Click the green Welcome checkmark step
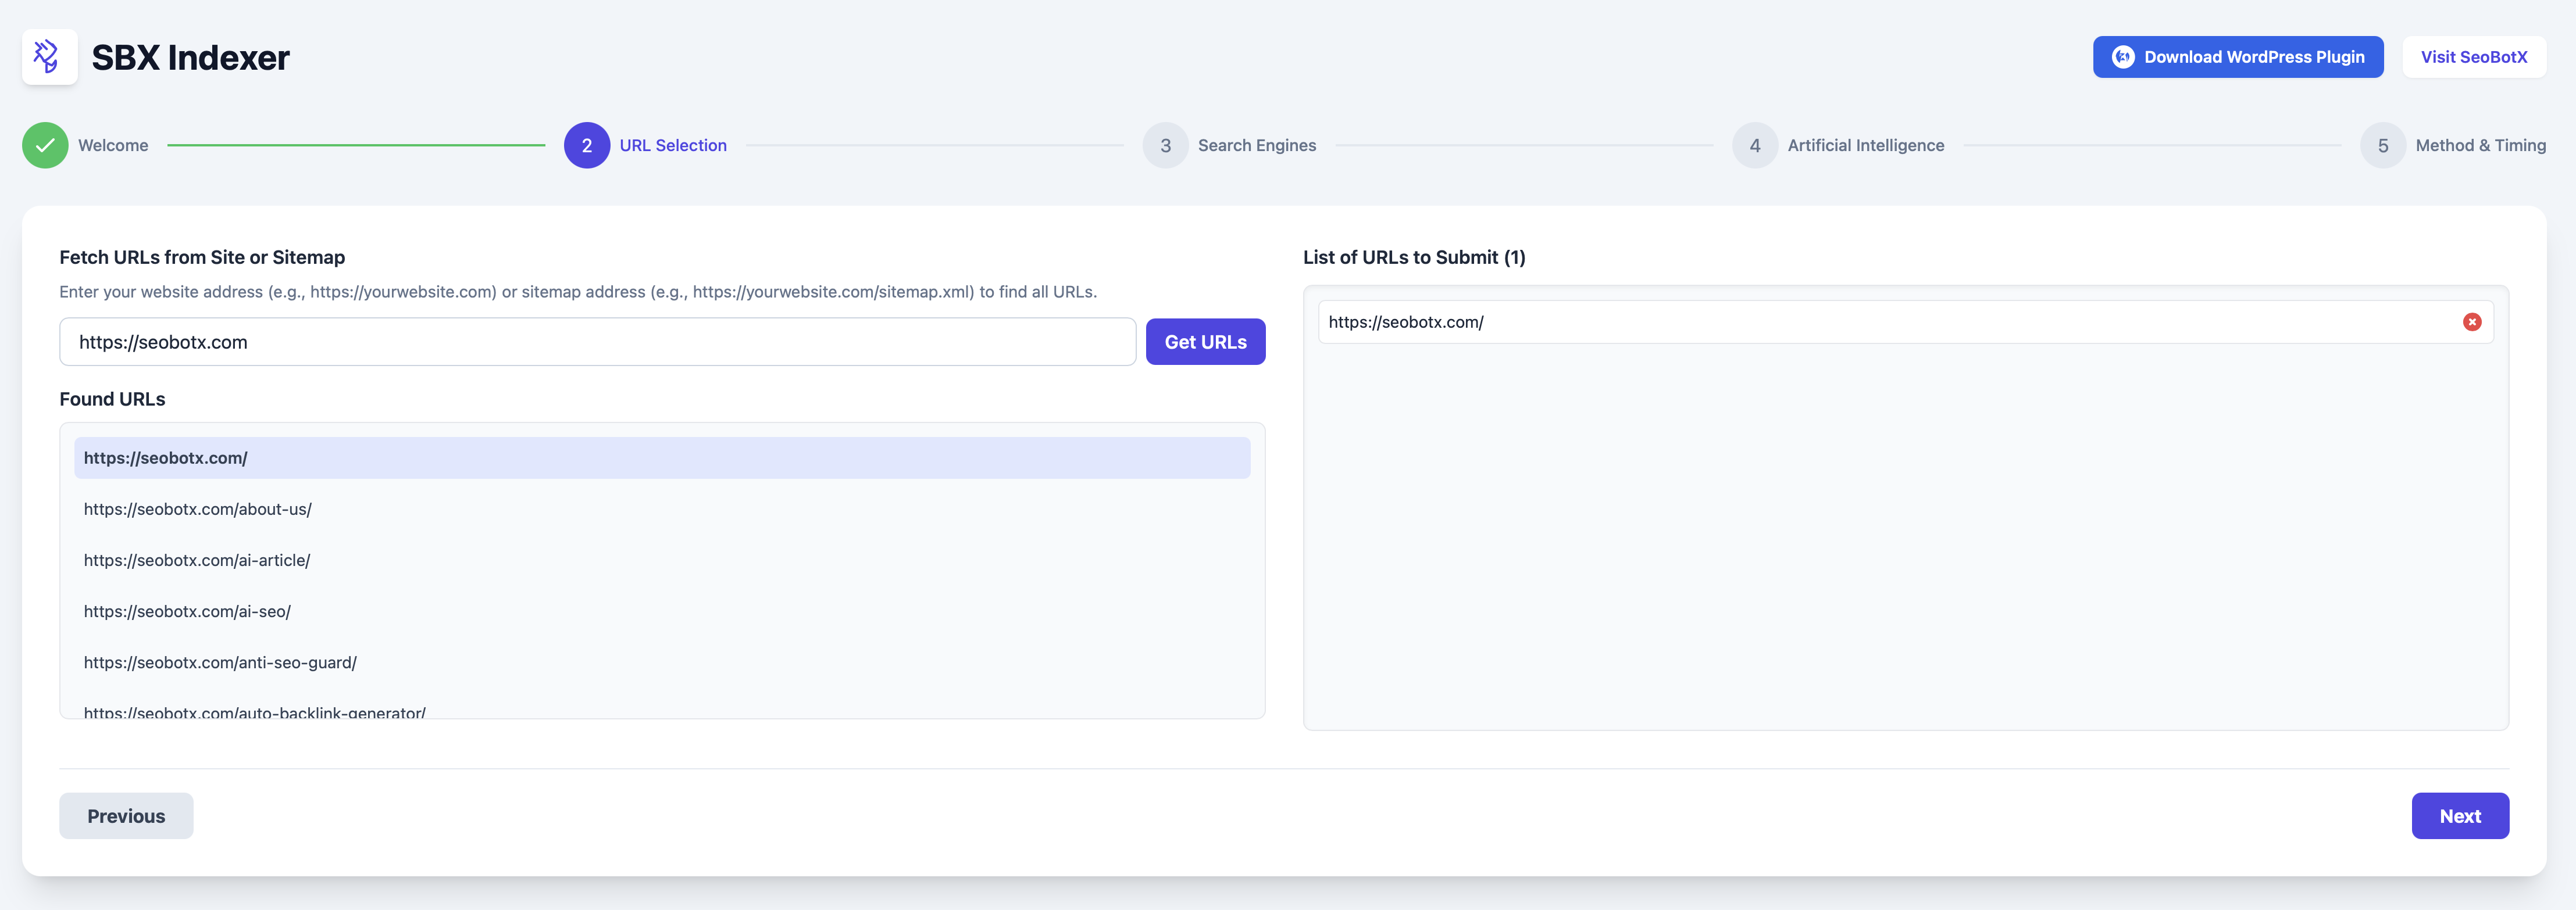 pyautogui.click(x=45, y=146)
